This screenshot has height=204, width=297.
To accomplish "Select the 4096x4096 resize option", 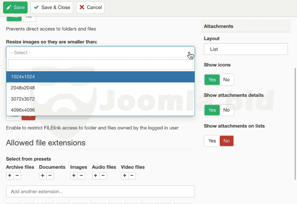I will [100, 110].
